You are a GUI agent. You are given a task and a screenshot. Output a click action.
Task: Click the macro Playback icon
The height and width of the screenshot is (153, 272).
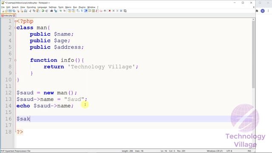117,11
